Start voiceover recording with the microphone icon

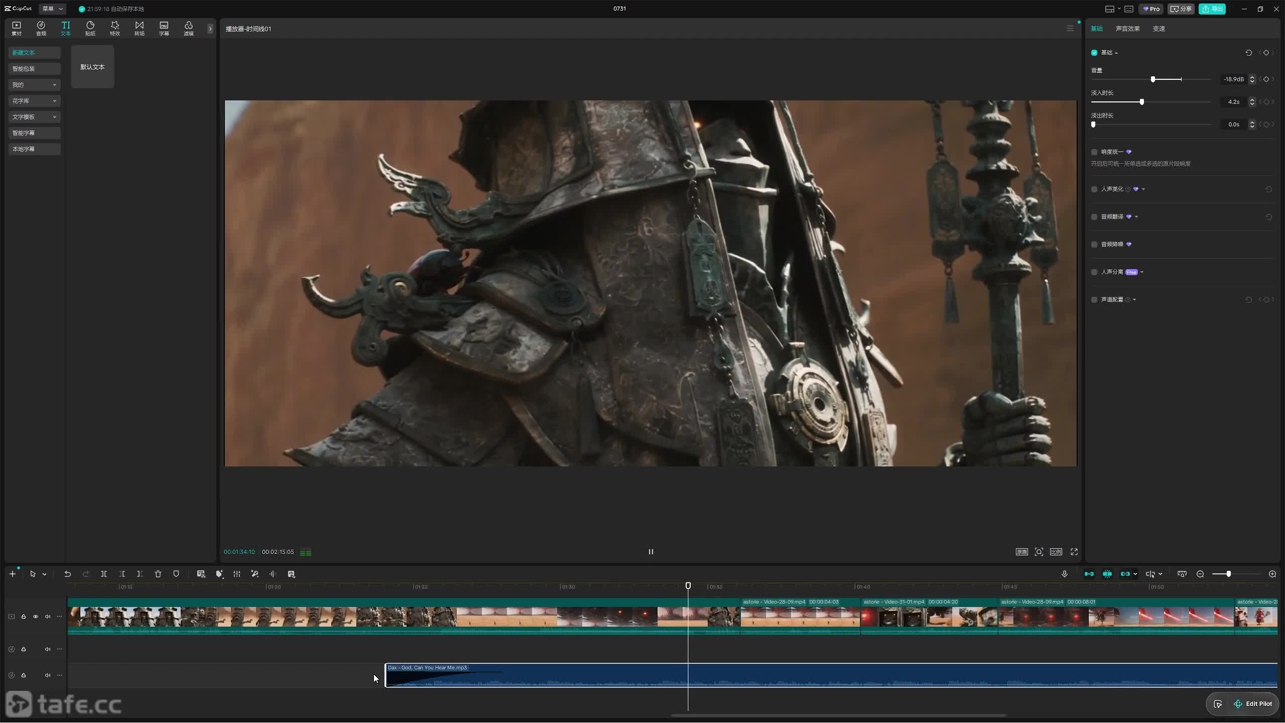(1065, 574)
